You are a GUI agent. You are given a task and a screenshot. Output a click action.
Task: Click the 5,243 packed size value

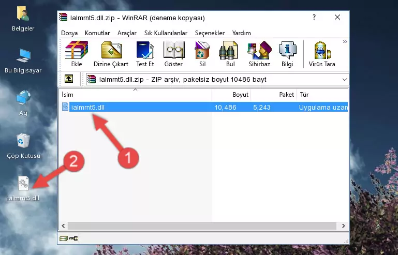pos(262,108)
